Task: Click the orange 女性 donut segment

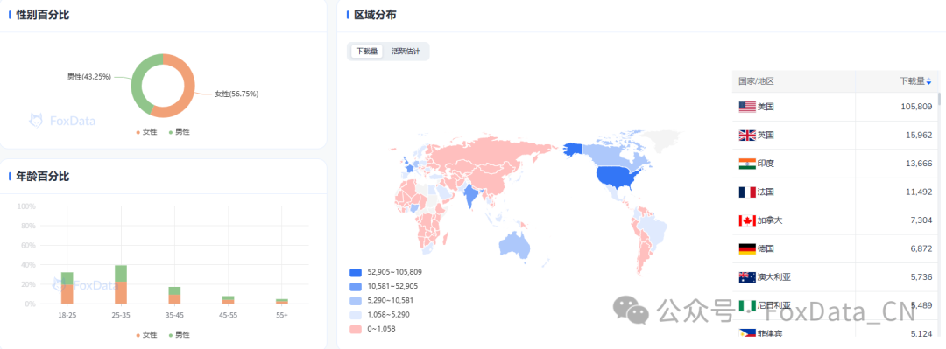Action: pyautogui.click(x=190, y=90)
